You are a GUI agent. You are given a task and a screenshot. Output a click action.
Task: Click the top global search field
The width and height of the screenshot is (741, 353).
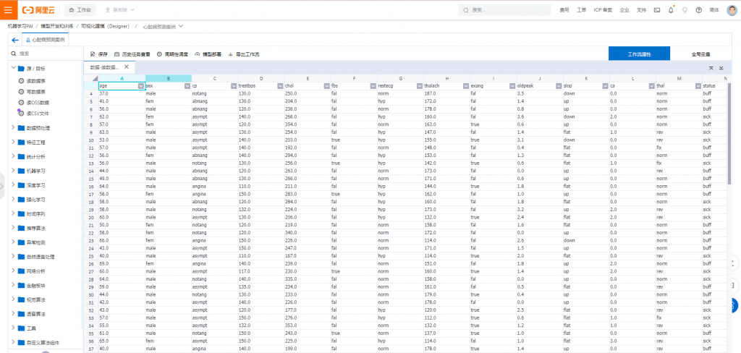(x=504, y=10)
